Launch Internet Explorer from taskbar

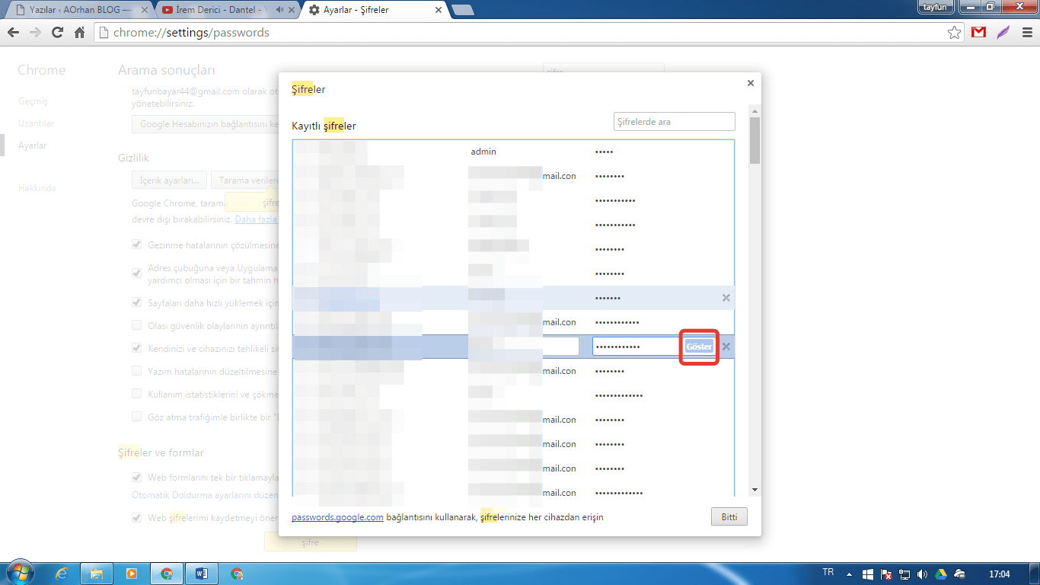click(62, 574)
